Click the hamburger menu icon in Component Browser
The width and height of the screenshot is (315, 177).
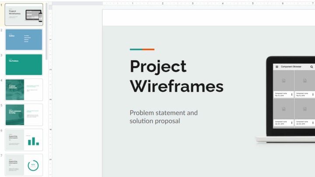(276, 67)
